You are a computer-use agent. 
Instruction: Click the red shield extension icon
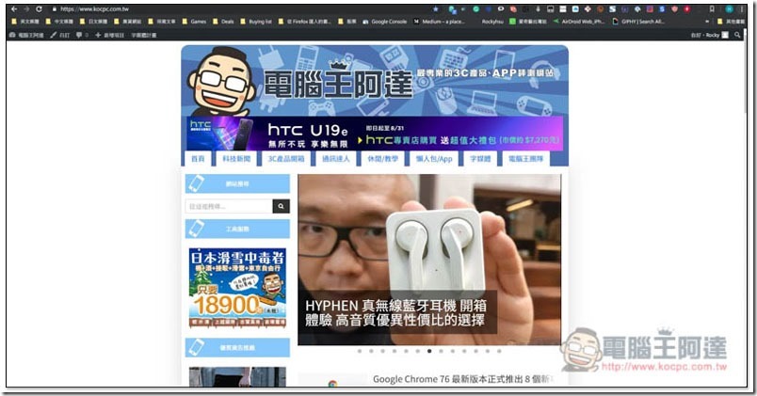[x=674, y=9]
